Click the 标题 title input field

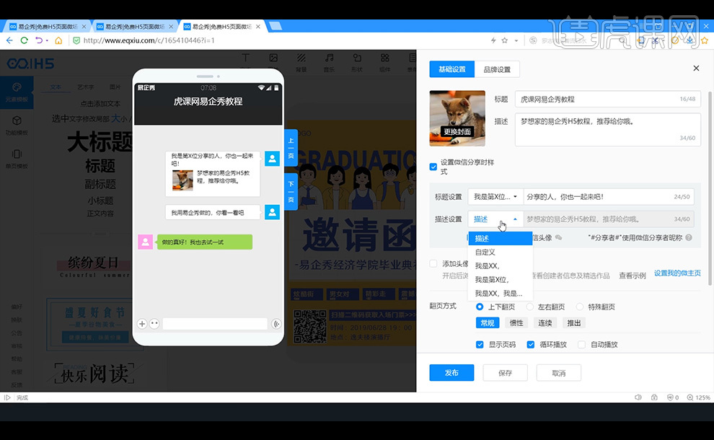[608, 99]
